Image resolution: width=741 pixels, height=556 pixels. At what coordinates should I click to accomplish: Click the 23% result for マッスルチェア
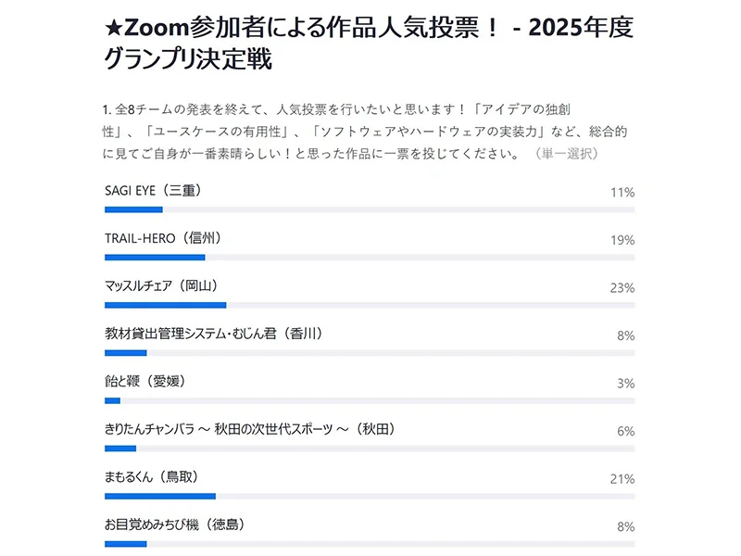(622, 288)
